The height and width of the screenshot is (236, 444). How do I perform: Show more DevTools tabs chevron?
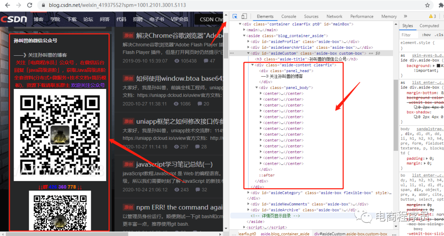405,16
